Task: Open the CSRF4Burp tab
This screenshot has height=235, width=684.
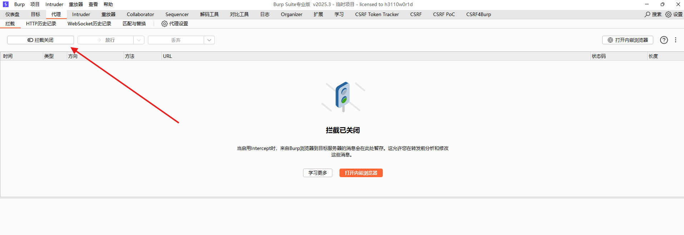Action: 479,14
